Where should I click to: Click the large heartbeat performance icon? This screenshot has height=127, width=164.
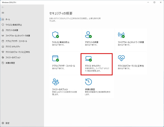coord(121,58)
